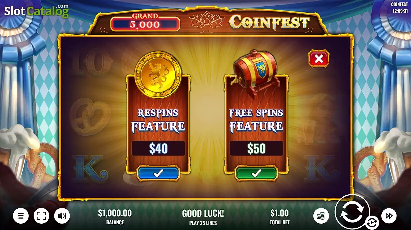Toggle fullscreen mode
411x230 pixels.
41,216
